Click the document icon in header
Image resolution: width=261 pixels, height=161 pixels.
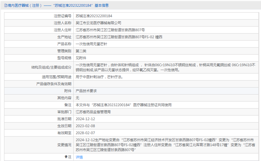6,6
